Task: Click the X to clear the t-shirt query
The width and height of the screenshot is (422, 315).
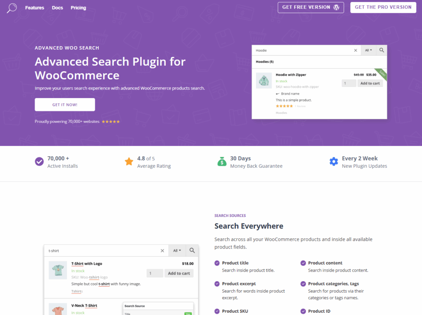Action: coord(162,250)
